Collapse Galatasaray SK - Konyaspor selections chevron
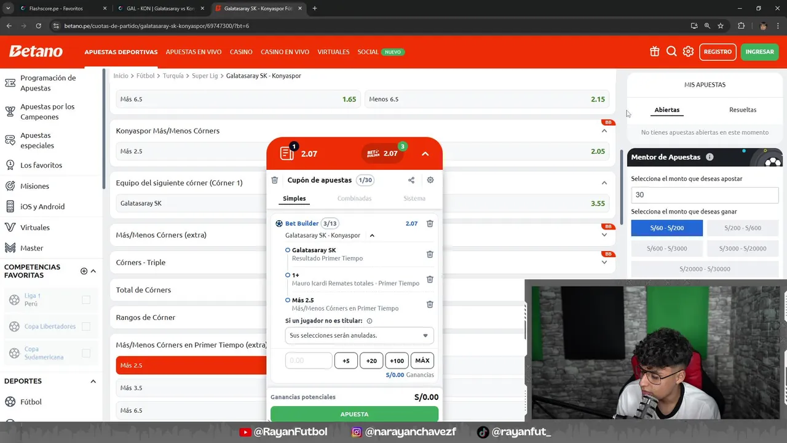 click(x=372, y=236)
